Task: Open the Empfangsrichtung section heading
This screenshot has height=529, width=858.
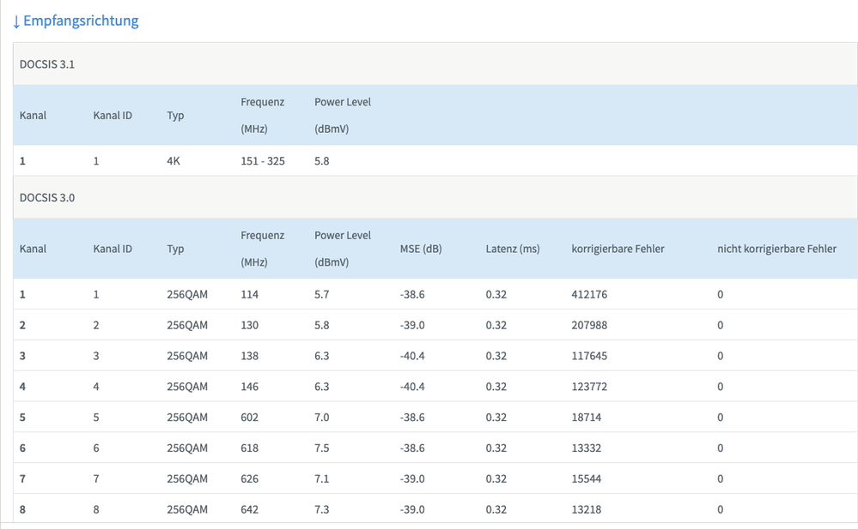Action: [x=81, y=21]
